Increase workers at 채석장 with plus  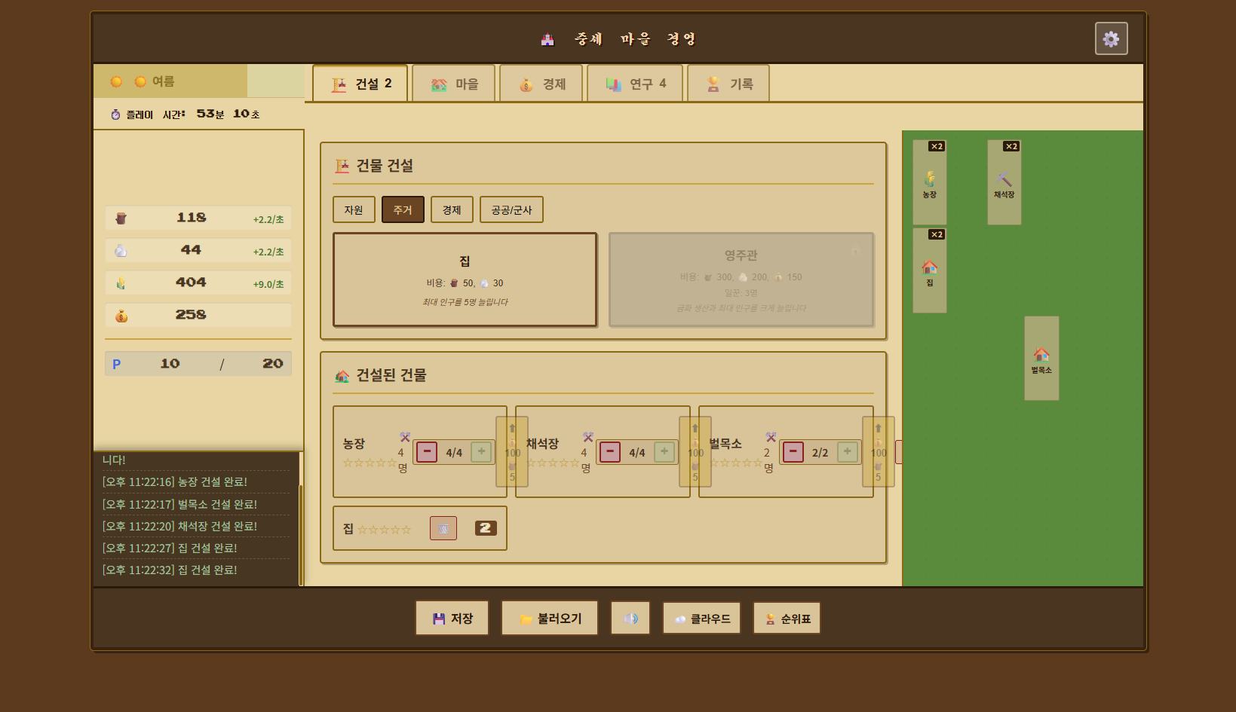point(664,452)
